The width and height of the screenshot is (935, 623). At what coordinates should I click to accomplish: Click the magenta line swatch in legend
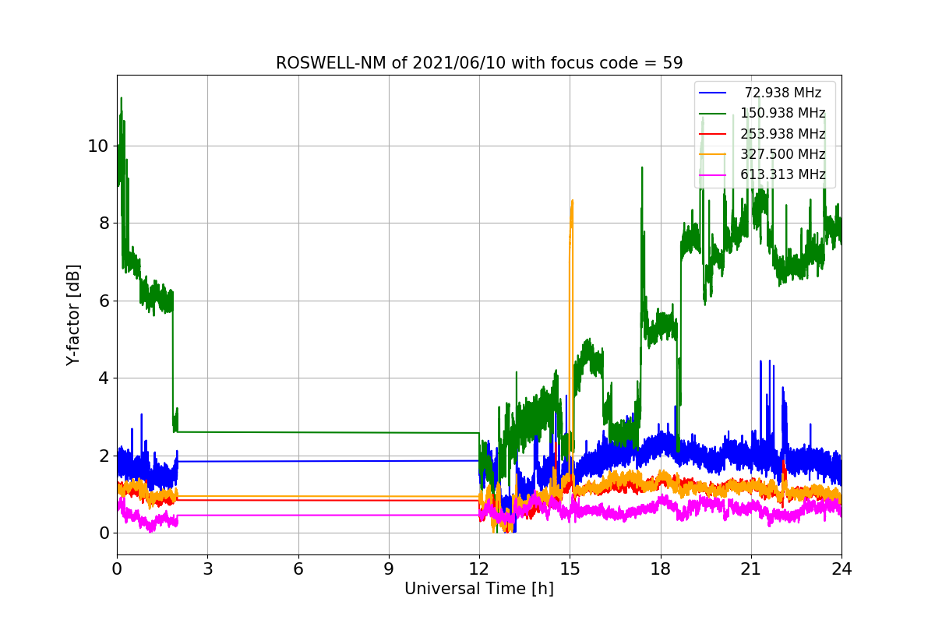tap(713, 175)
